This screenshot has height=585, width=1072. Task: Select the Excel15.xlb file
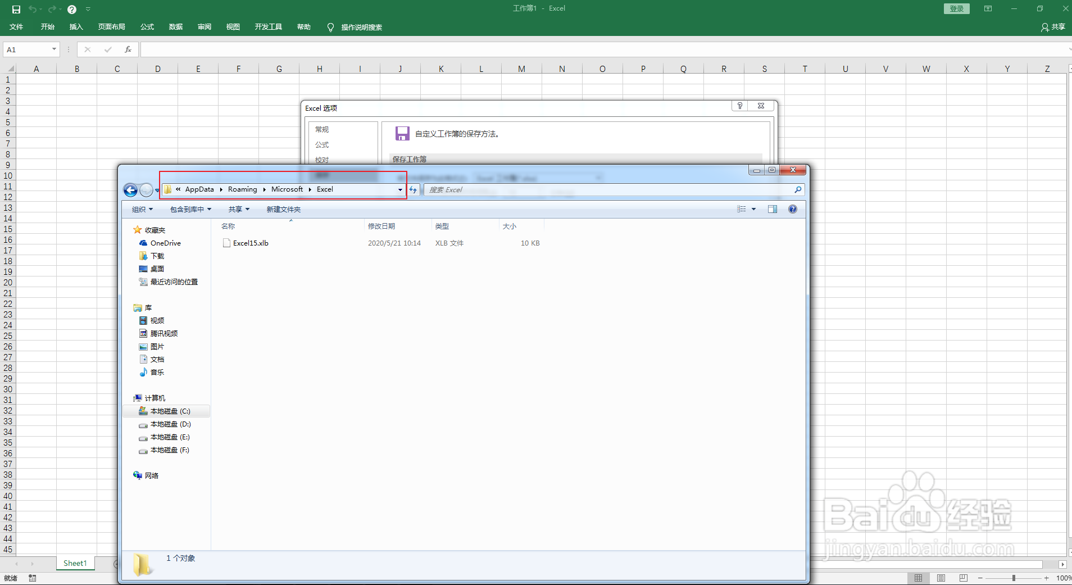coord(251,243)
